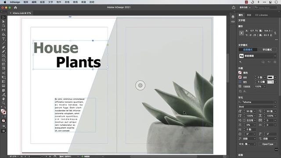Open the Tahoma font family dropdown arrow
Viewport: 281px width, 158px height.
(275, 102)
